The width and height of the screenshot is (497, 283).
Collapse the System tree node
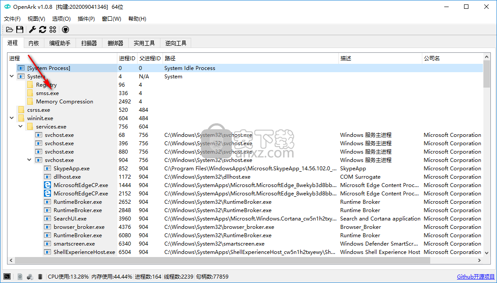[x=12, y=76]
